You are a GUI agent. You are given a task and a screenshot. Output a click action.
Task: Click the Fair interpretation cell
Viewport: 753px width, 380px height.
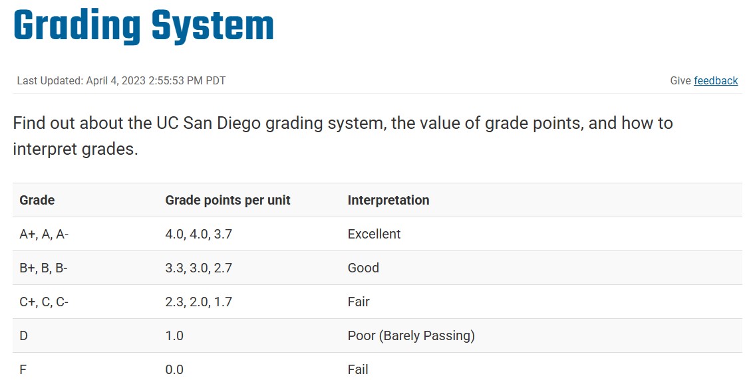359,302
